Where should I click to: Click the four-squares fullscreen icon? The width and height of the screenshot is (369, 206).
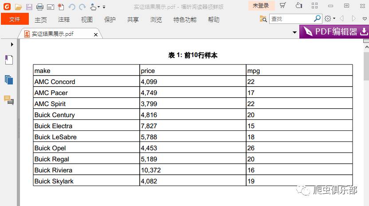click(x=314, y=5)
